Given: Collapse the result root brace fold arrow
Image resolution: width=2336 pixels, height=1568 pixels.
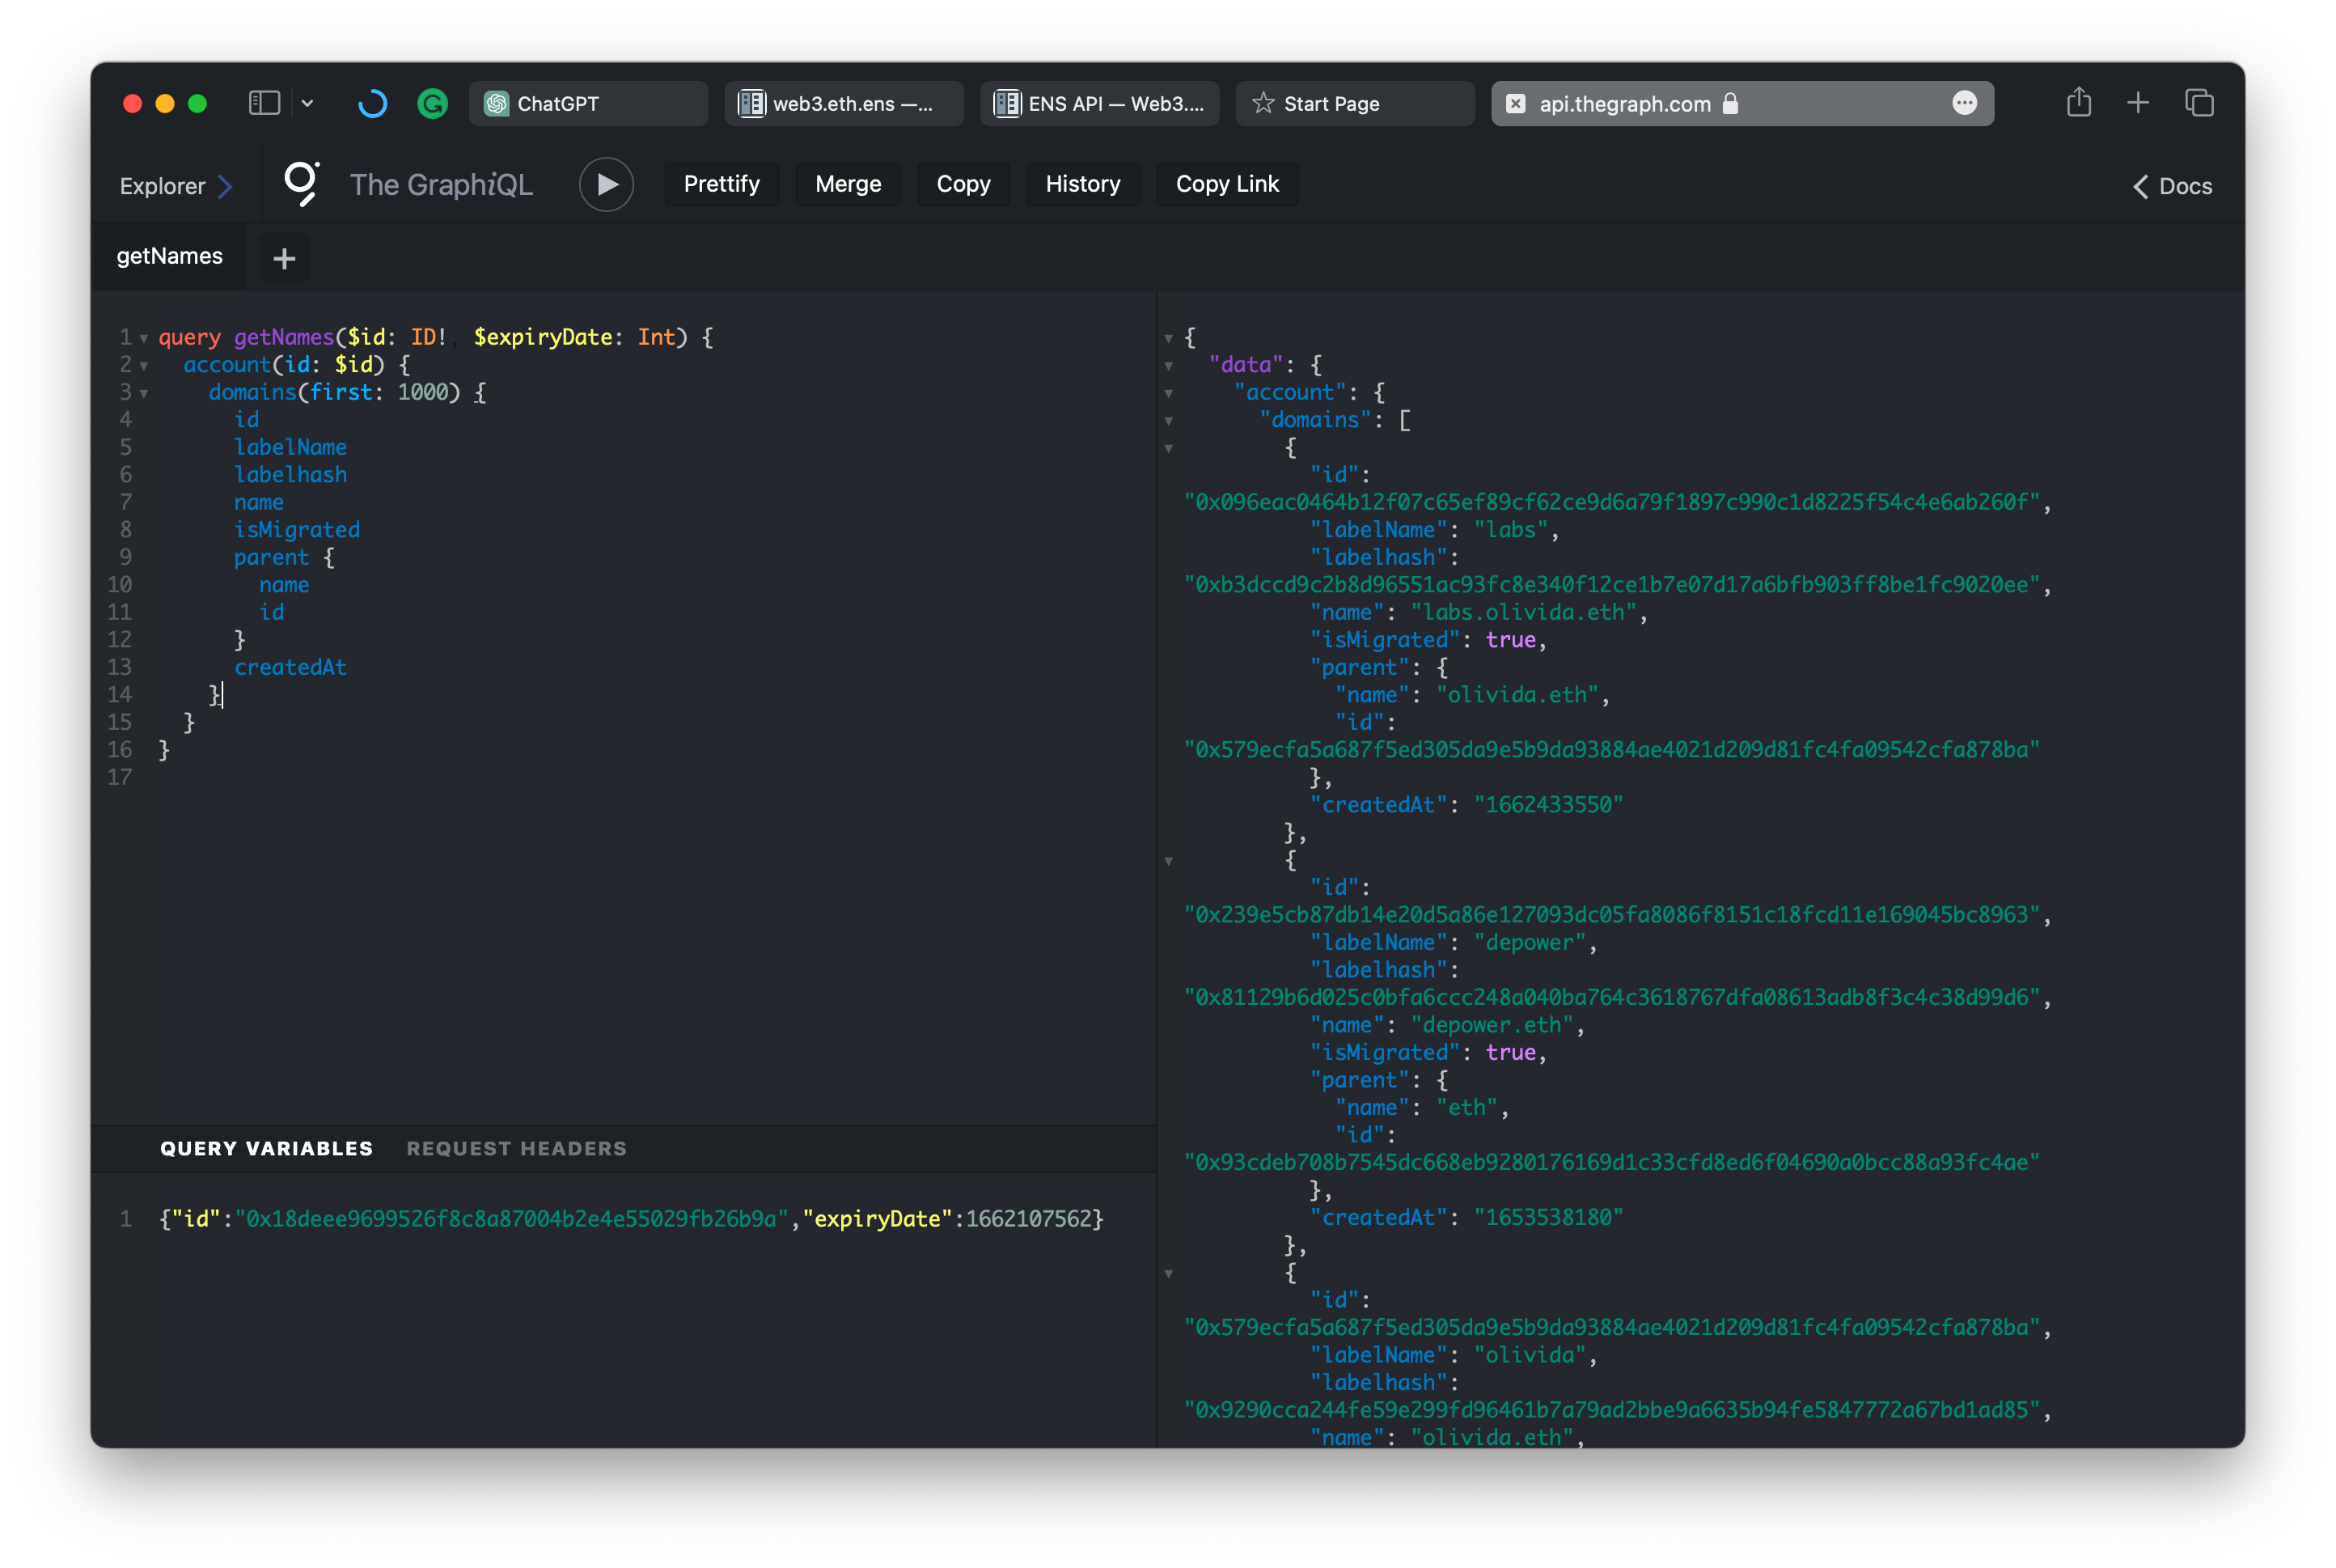Looking at the screenshot, I should click(x=1167, y=338).
